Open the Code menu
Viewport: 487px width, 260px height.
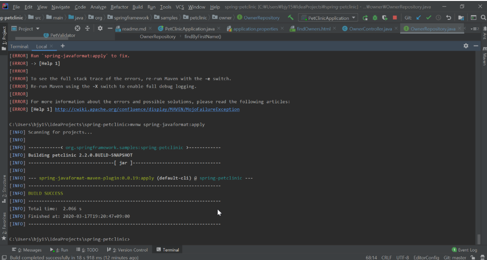click(x=80, y=7)
